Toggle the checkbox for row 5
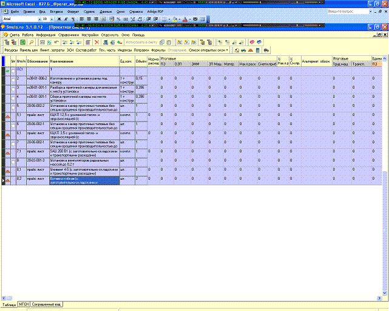This screenshot has width=389, height=311. click(13, 106)
